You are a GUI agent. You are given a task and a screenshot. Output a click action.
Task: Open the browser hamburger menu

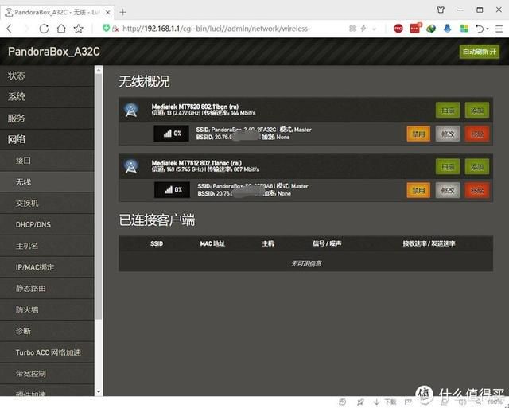click(x=499, y=29)
